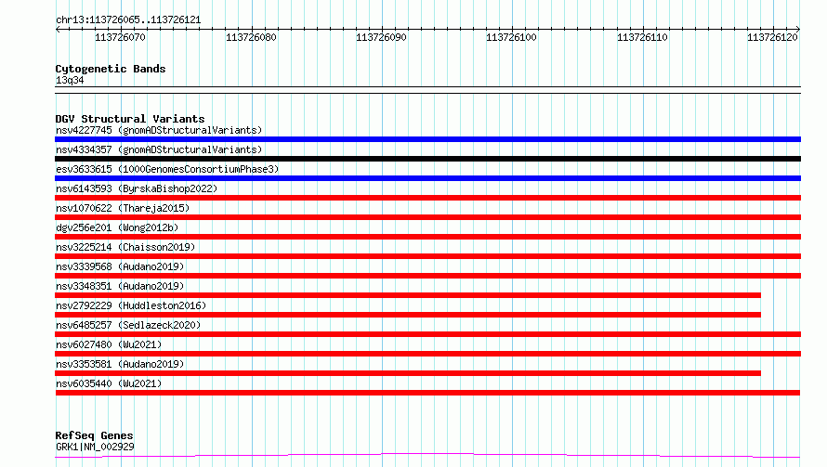
Task: Click the red bar under nsv3339568
Action: [x=427, y=276]
